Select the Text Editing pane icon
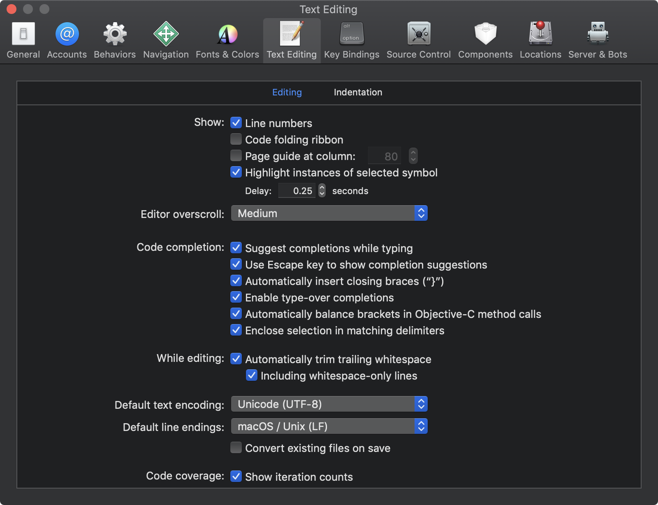This screenshot has width=658, height=505. [x=292, y=40]
